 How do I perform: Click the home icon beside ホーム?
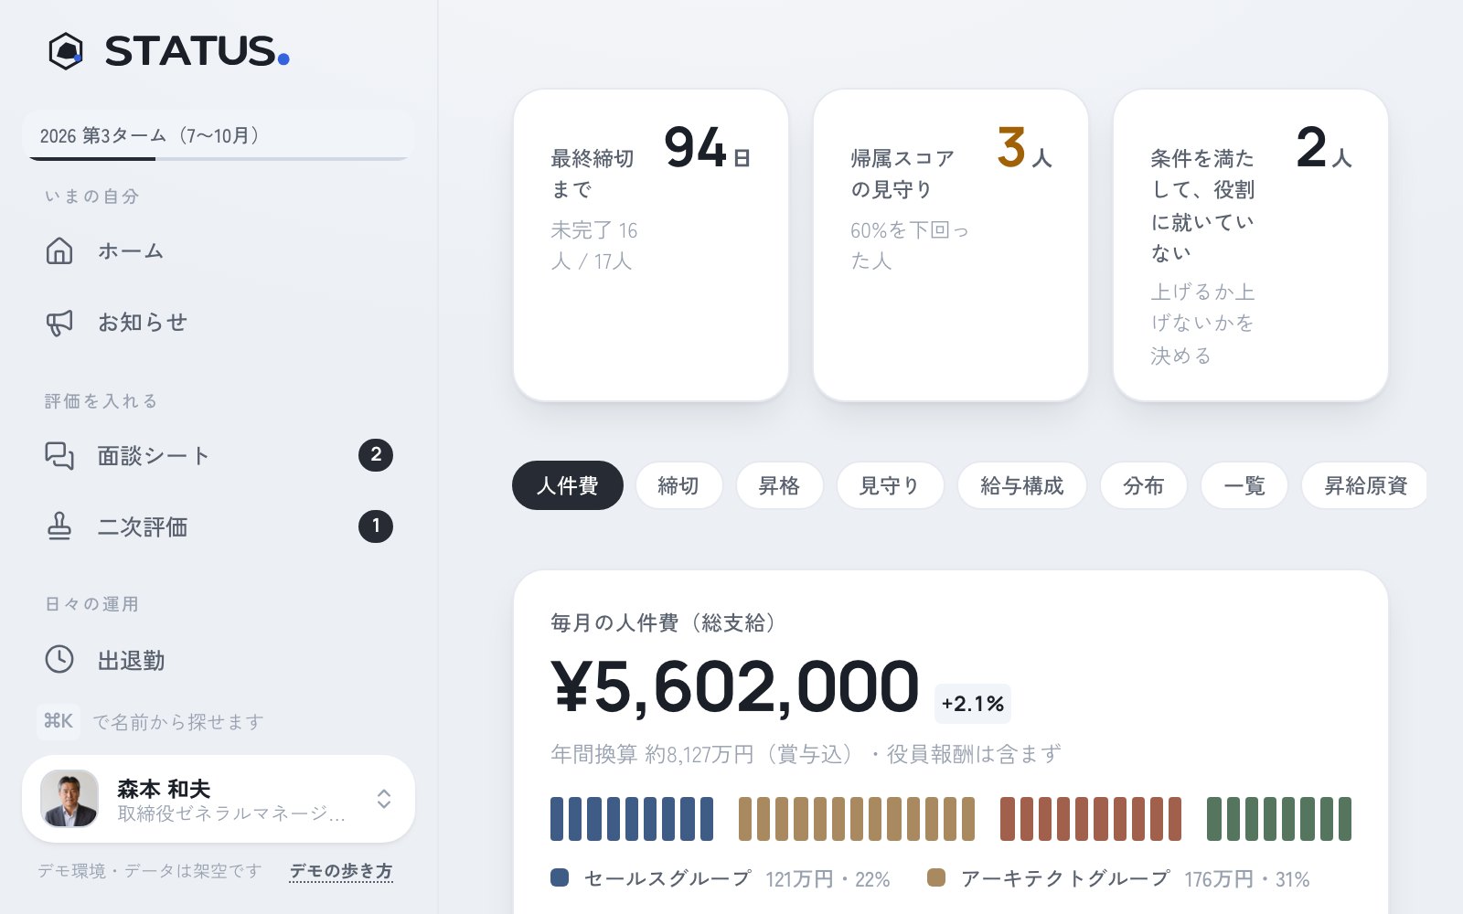coord(59,250)
